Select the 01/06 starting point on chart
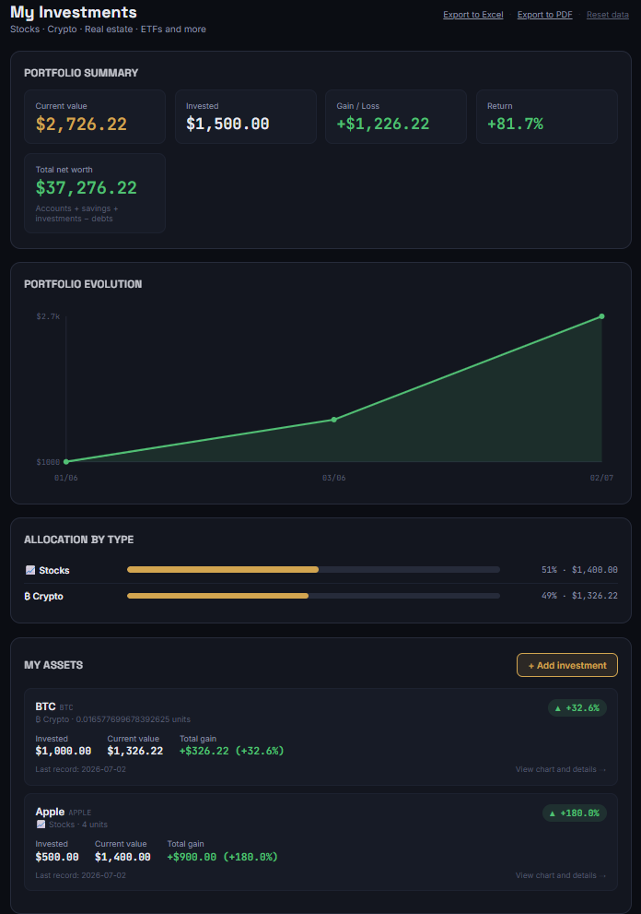 click(x=66, y=462)
